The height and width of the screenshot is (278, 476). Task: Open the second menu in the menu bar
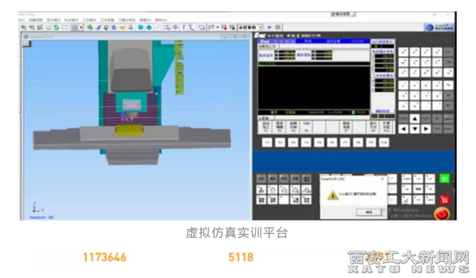click(35, 20)
